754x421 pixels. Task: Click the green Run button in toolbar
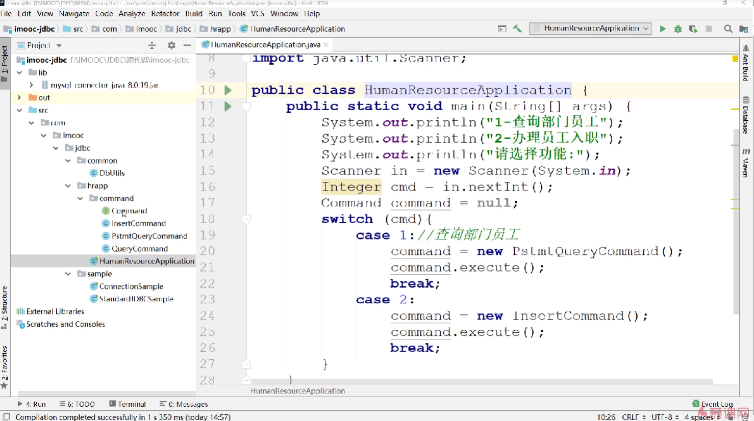click(x=662, y=29)
